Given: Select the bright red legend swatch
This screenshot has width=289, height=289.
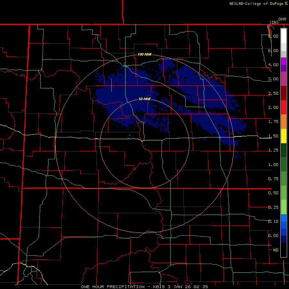Looking at the screenshot, I should pyautogui.click(x=284, y=107).
